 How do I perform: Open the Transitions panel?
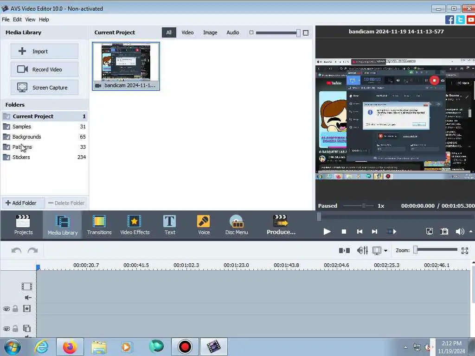pos(99,225)
